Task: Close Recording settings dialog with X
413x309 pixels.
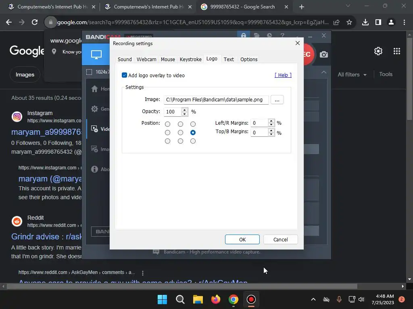Action: coord(298,43)
